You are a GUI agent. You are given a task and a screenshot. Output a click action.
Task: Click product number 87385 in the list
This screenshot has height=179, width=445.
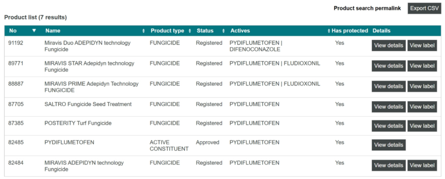16,123
